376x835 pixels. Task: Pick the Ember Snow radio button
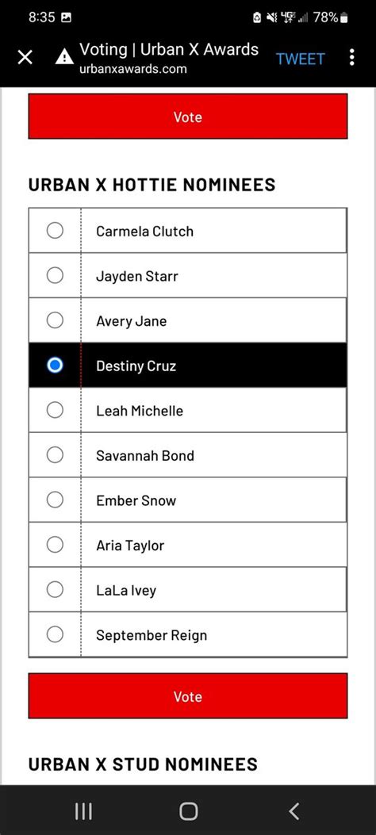(55, 500)
